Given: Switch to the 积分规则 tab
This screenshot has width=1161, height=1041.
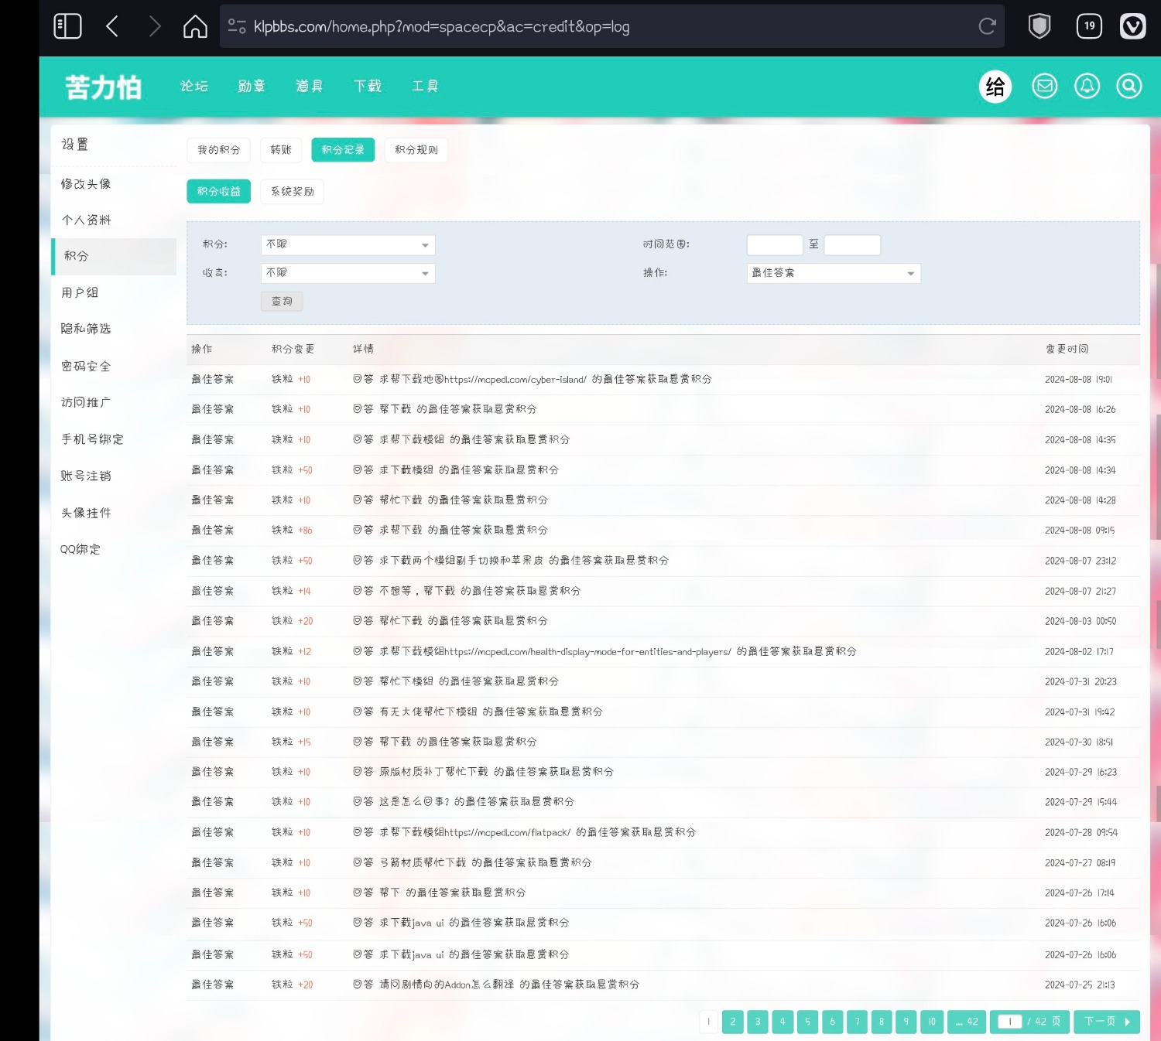Looking at the screenshot, I should (416, 150).
